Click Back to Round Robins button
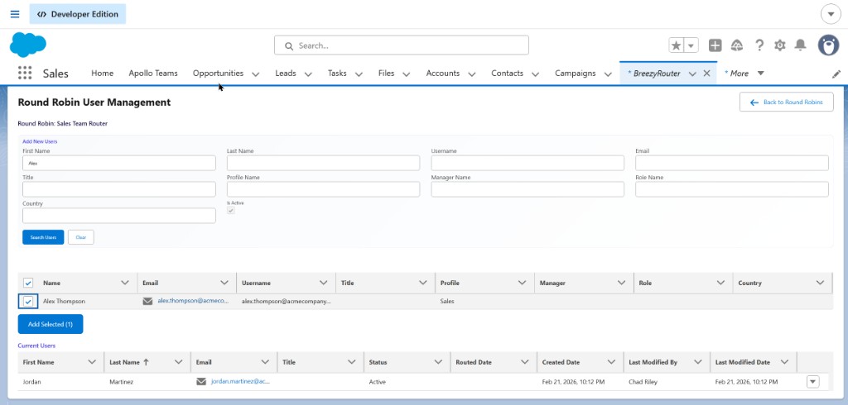Viewport: 848px width, 405px height. tap(787, 102)
